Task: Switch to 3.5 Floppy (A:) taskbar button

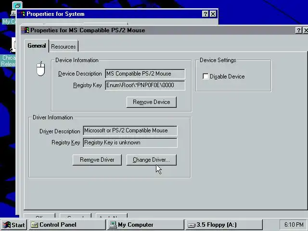Action: 224,225
